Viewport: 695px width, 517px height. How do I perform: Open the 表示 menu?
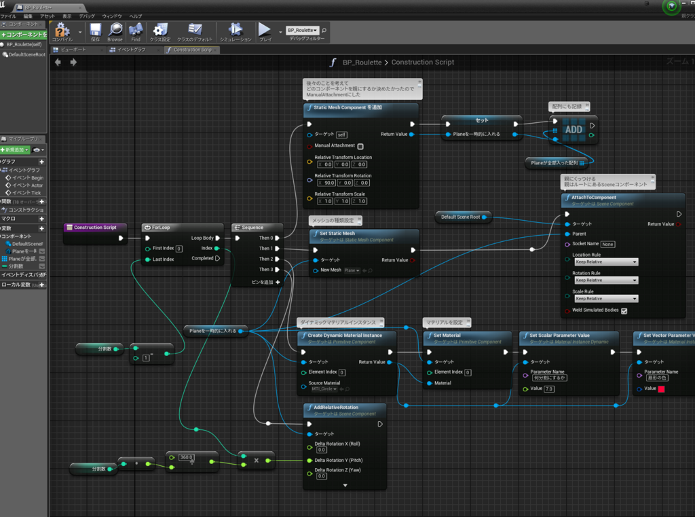[67, 16]
